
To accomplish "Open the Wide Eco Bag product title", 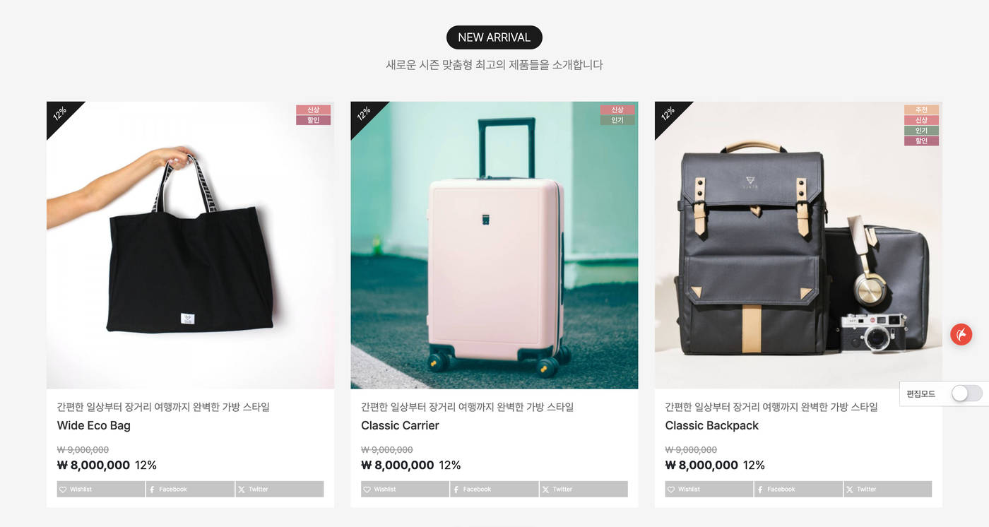I will (94, 425).
